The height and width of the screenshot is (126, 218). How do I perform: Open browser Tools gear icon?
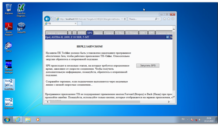[x=173, y=19]
